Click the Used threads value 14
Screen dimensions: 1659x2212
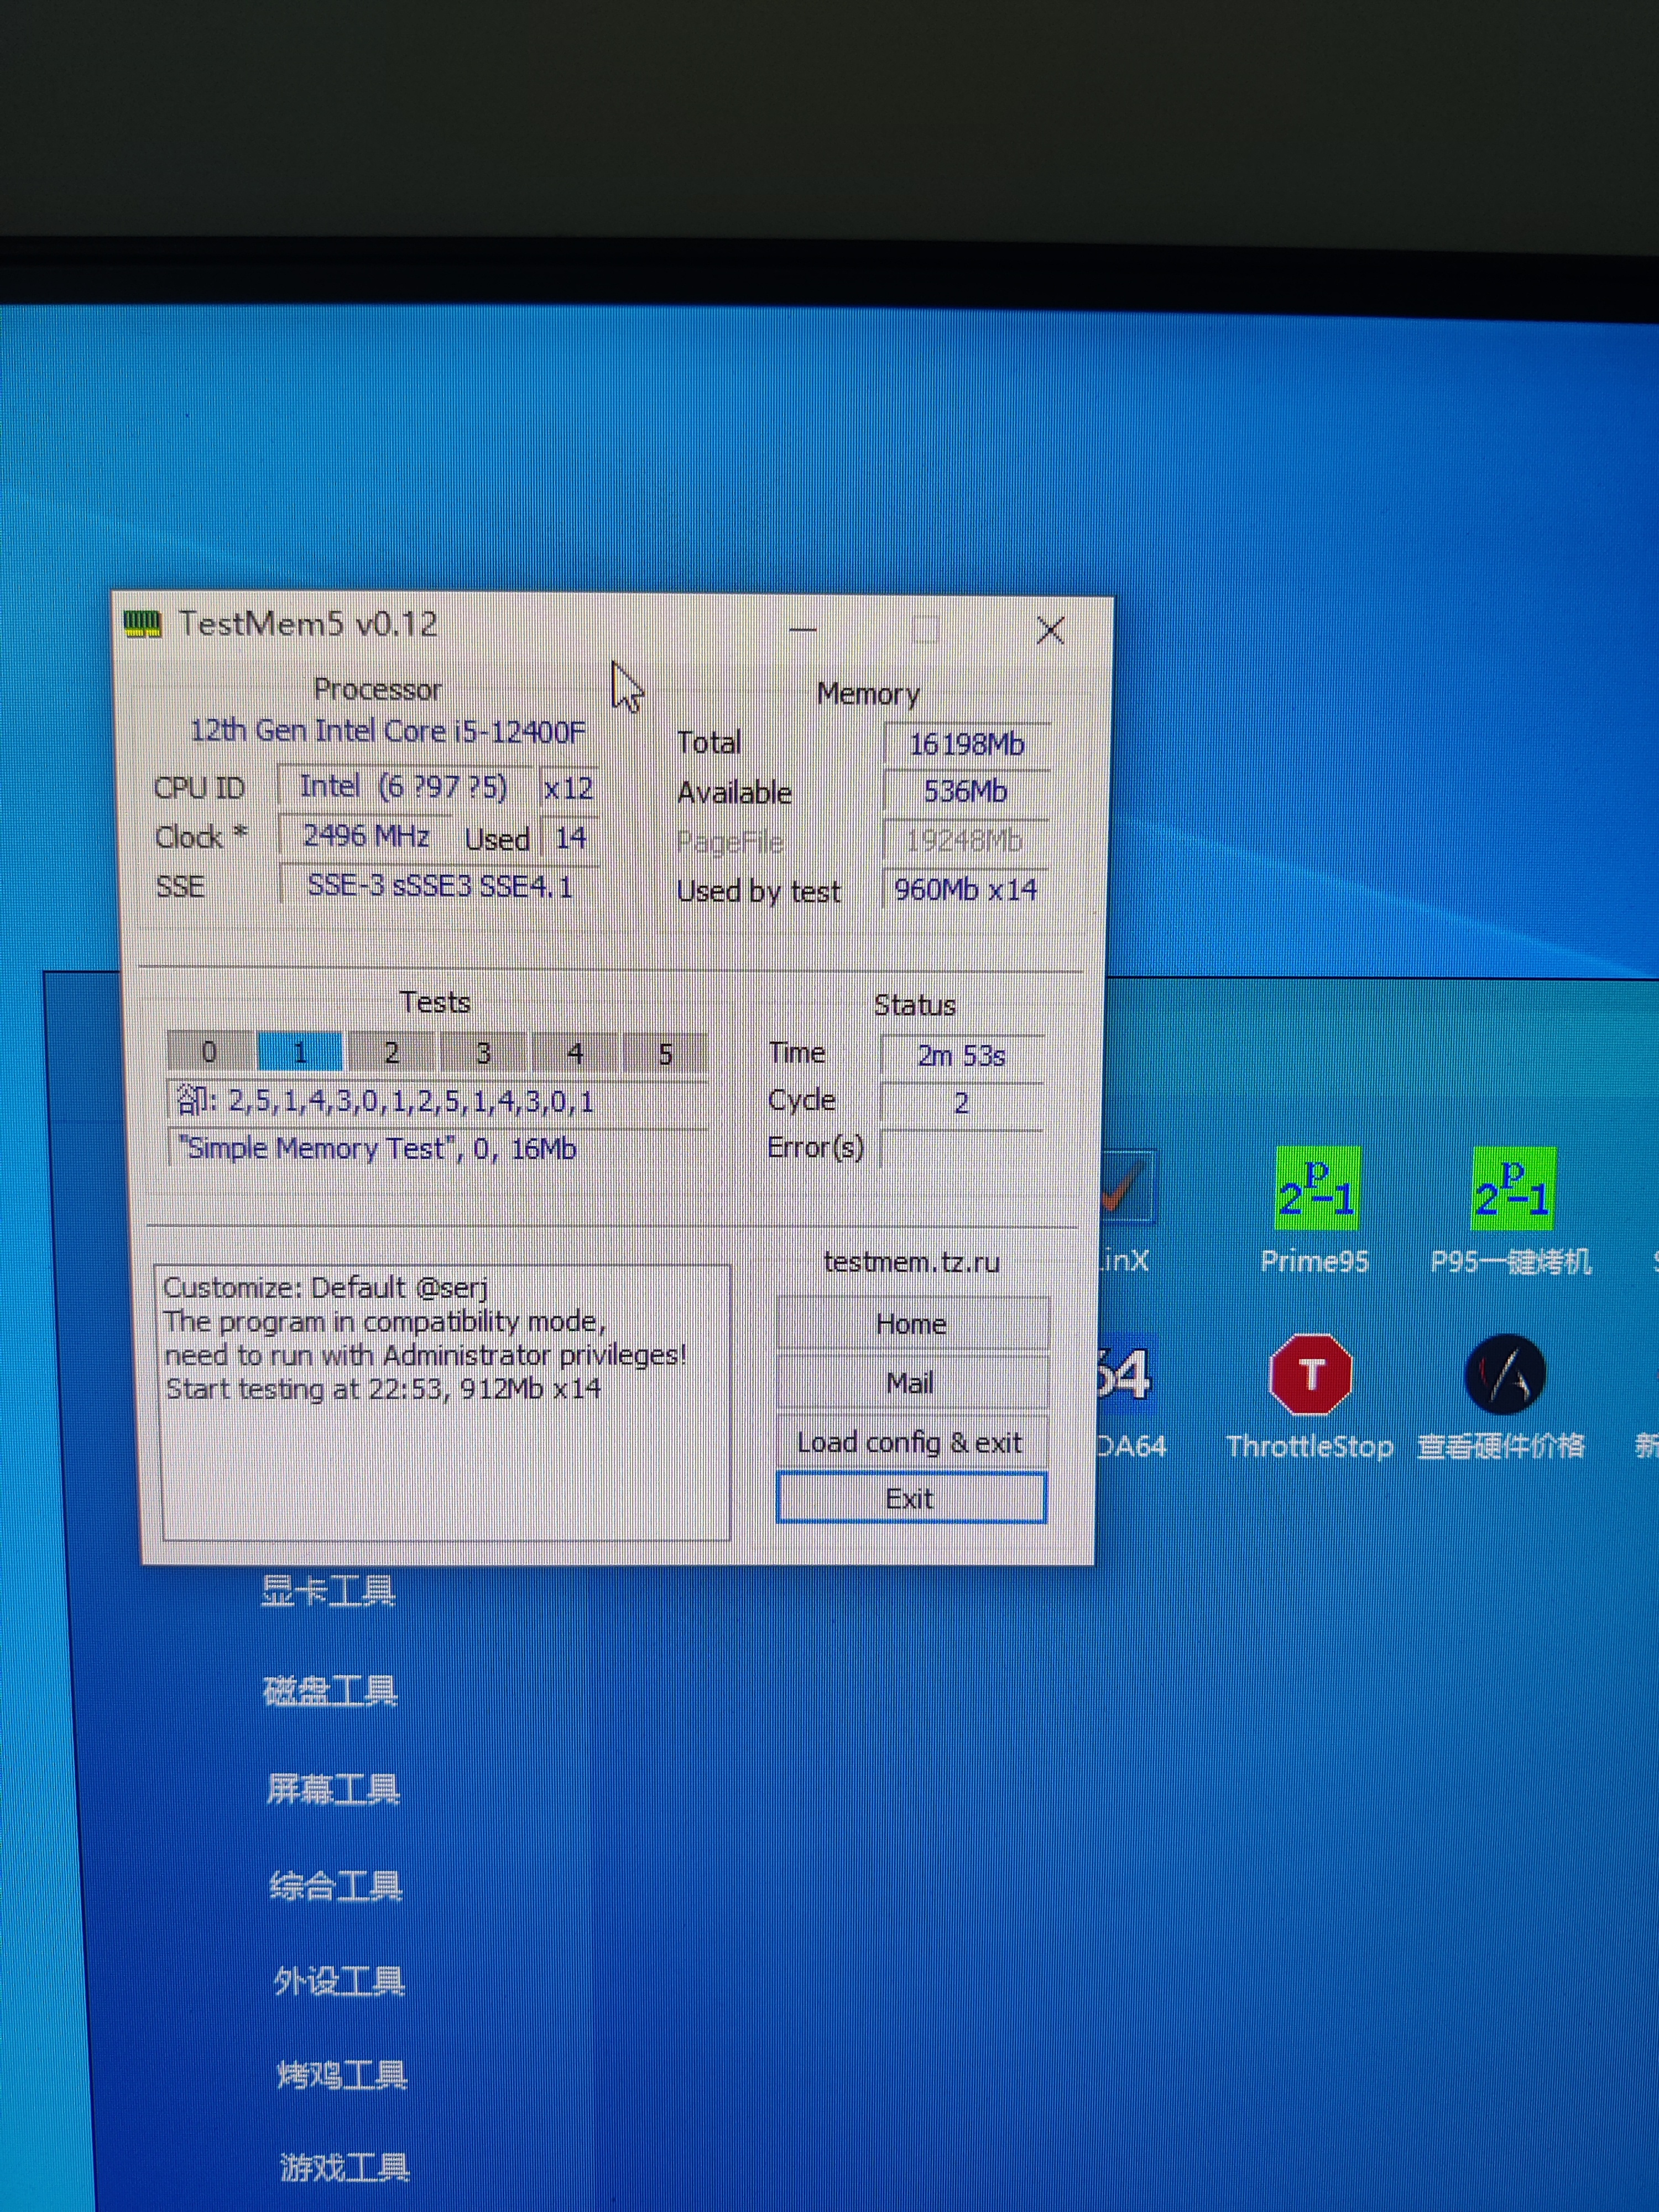(570, 838)
